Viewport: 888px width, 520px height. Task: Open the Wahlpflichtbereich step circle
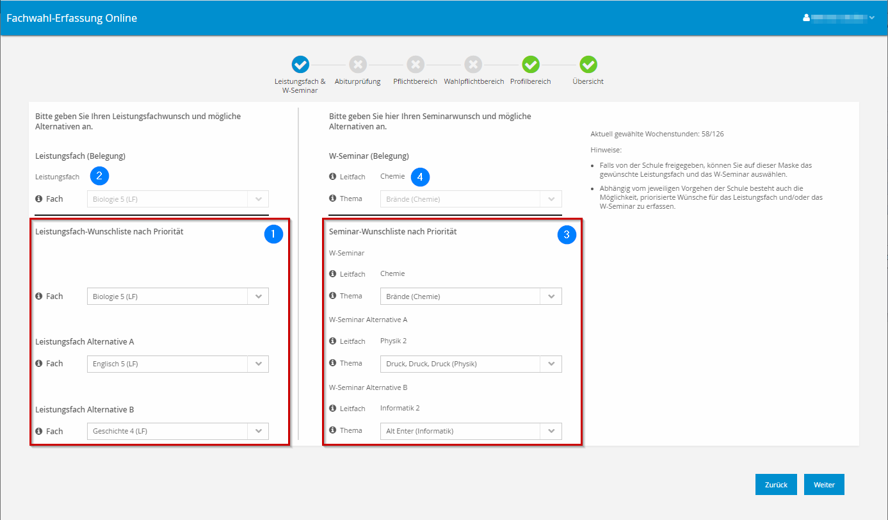coord(473,64)
